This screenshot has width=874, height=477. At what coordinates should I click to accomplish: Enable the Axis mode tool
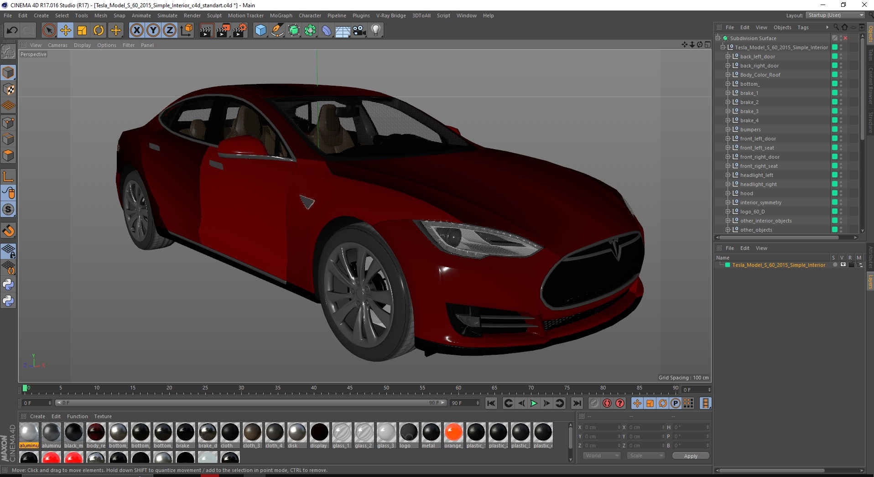[8, 176]
